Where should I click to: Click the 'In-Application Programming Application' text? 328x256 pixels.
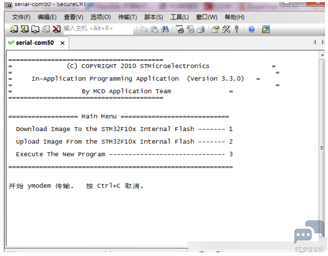pyautogui.click(x=105, y=78)
